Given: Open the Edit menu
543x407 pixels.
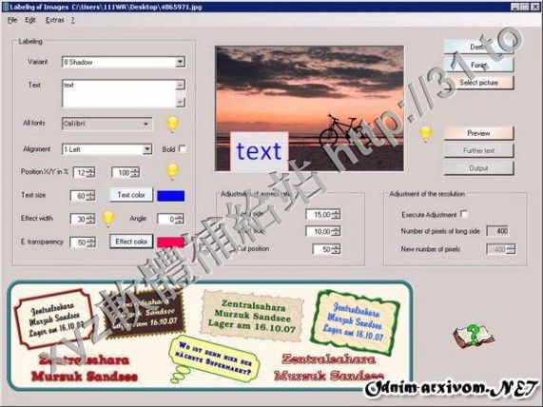Looking at the screenshot, I should (30, 20).
